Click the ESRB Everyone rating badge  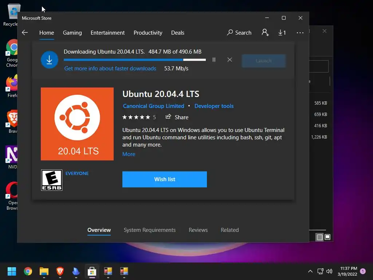[52, 180]
